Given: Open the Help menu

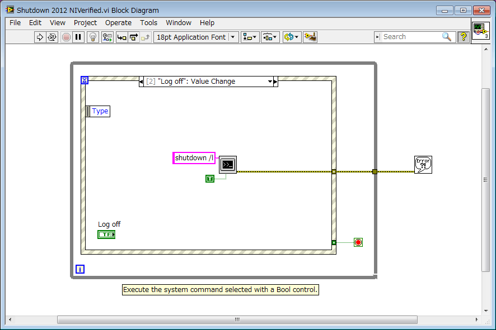Looking at the screenshot, I should point(207,23).
